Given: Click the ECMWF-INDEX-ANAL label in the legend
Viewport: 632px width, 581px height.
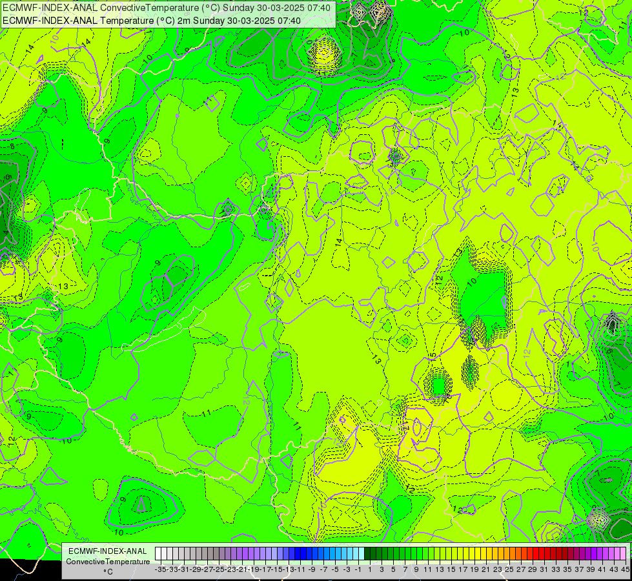Looking at the screenshot, I should [x=108, y=551].
